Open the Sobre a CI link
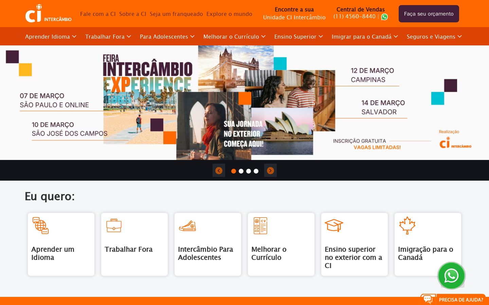The image size is (489, 305). coord(133,14)
